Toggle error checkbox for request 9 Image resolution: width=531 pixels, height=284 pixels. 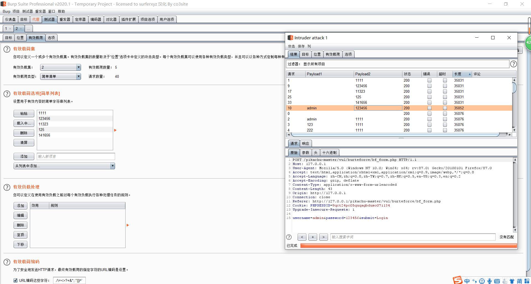(x=430, y=86)
